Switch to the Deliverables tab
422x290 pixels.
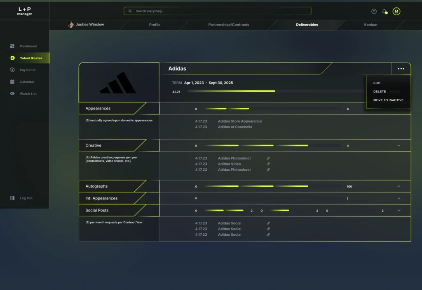pos(307,25)
